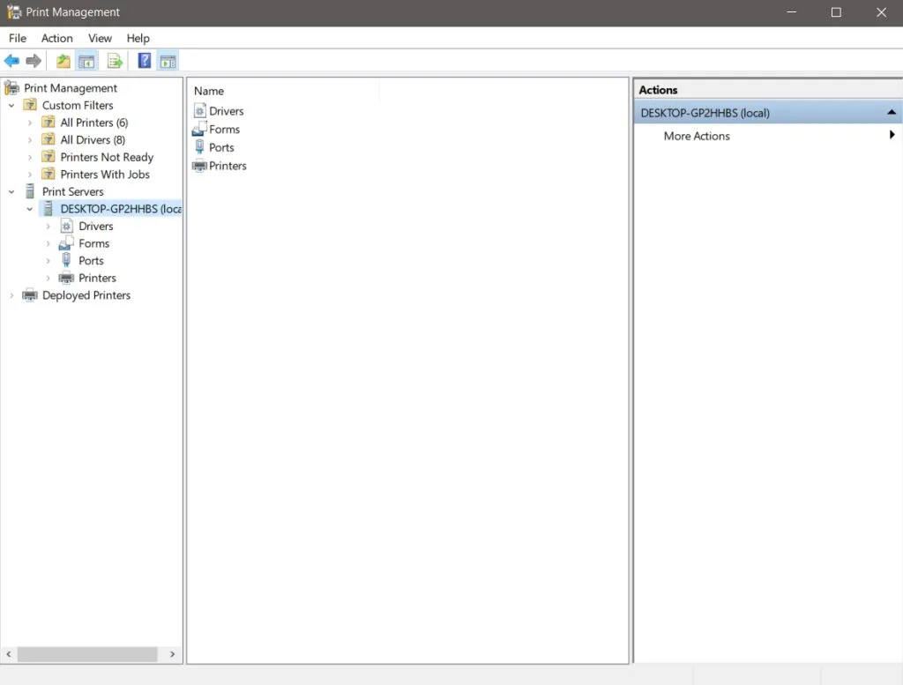
Task: Expand the Forms node in tree
Action: 49,243
